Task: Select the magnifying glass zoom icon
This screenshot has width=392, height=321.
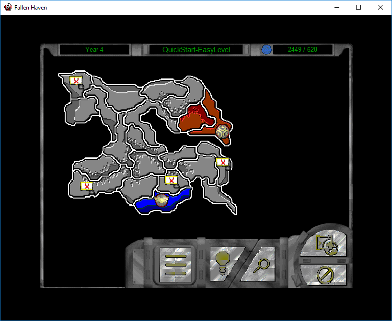Action: [261, 266]
